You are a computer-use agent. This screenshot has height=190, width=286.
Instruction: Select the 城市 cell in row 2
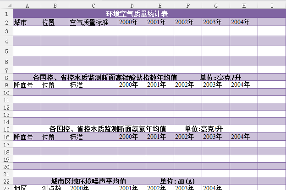[27, 22]
